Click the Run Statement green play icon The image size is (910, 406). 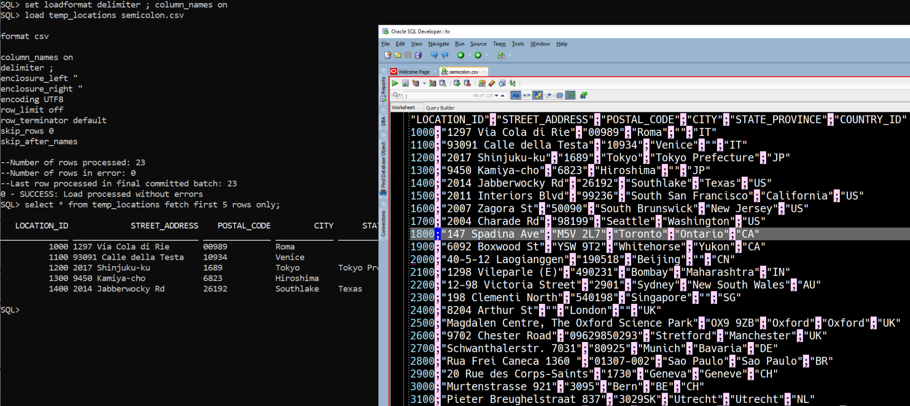pyautogui.click(x=395, y=83)
